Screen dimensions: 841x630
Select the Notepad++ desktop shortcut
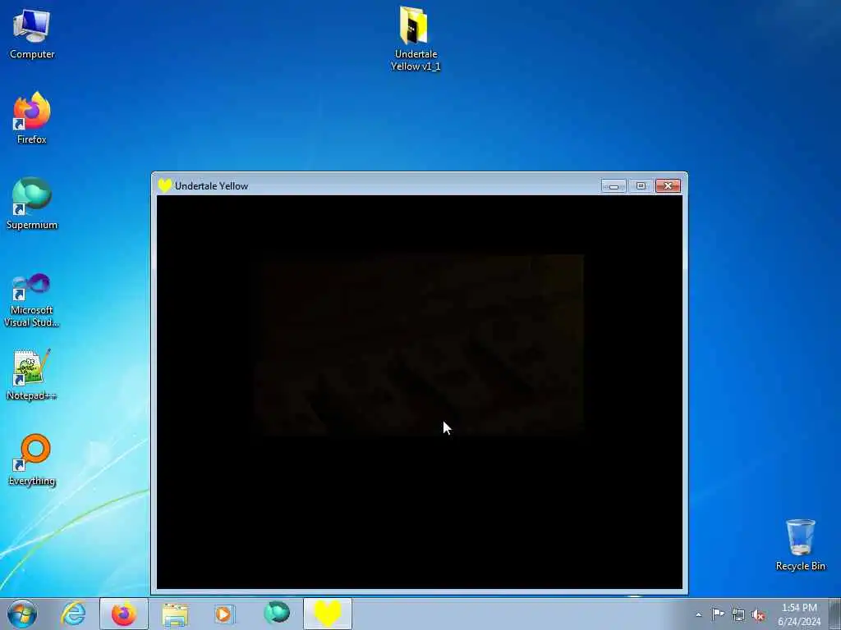[x=32, y=374]
